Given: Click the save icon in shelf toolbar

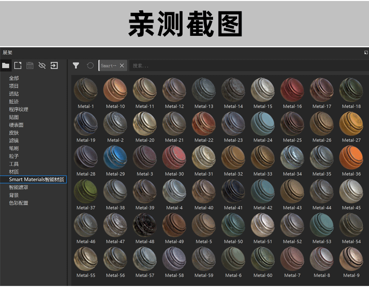Looking at the screenshot, I should click(30, 65).
